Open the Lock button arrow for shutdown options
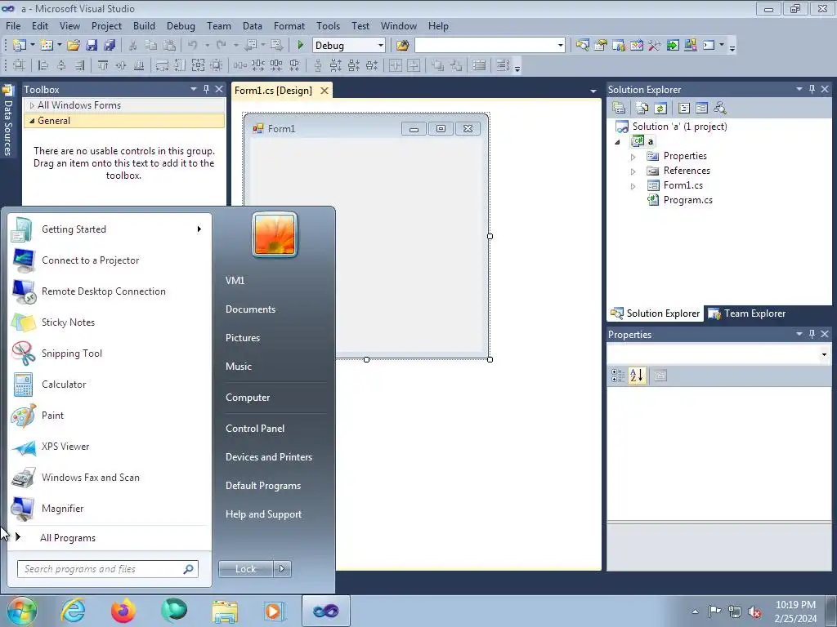Viewport: 837px width, 627px height. [282, 569]
